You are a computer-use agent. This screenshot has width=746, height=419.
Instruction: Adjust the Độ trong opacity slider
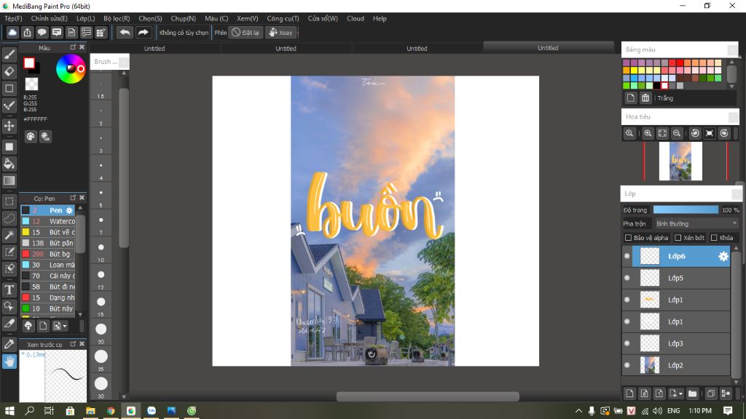pos(686,210)
